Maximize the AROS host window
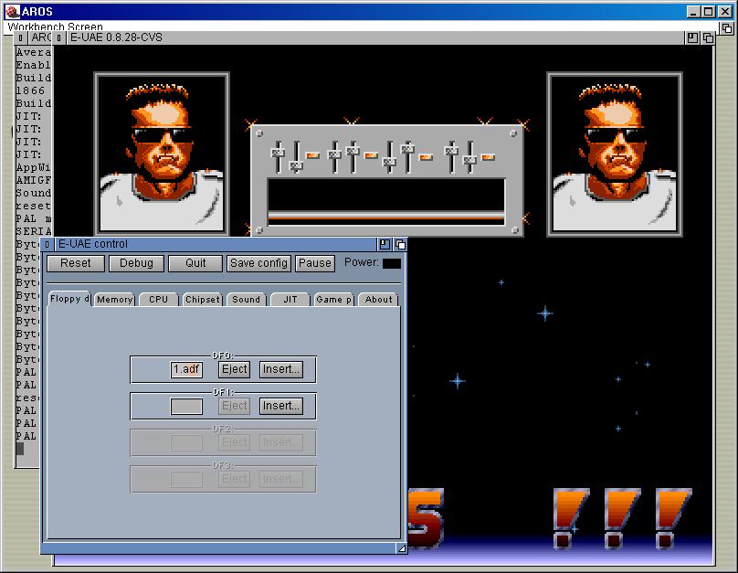This screenshot has height=573, width=738. click(x=709, y=11)
